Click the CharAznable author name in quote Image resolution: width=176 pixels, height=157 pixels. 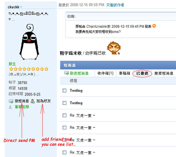pos(97,27)
